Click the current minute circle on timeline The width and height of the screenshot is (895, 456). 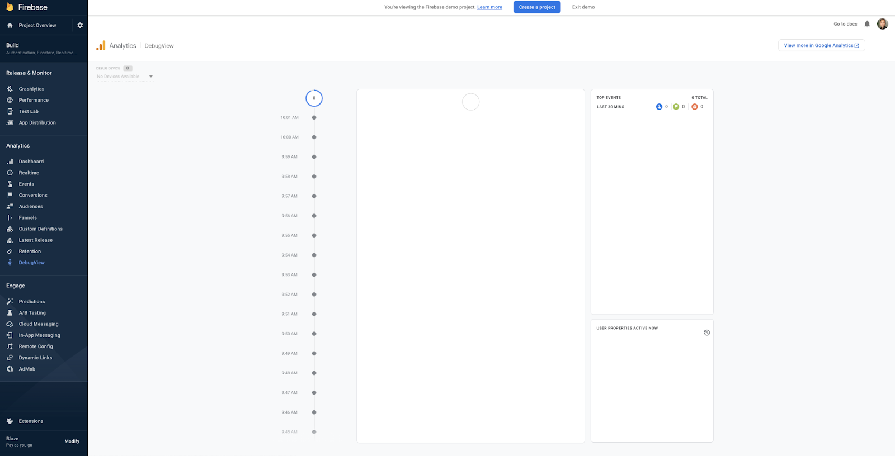[314, 98]
